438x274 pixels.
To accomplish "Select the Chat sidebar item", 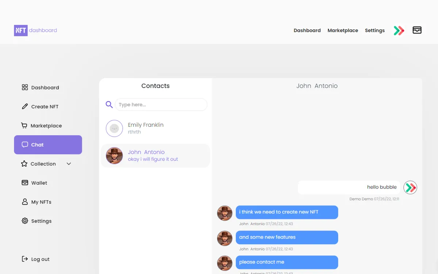I will click(48, 145).
